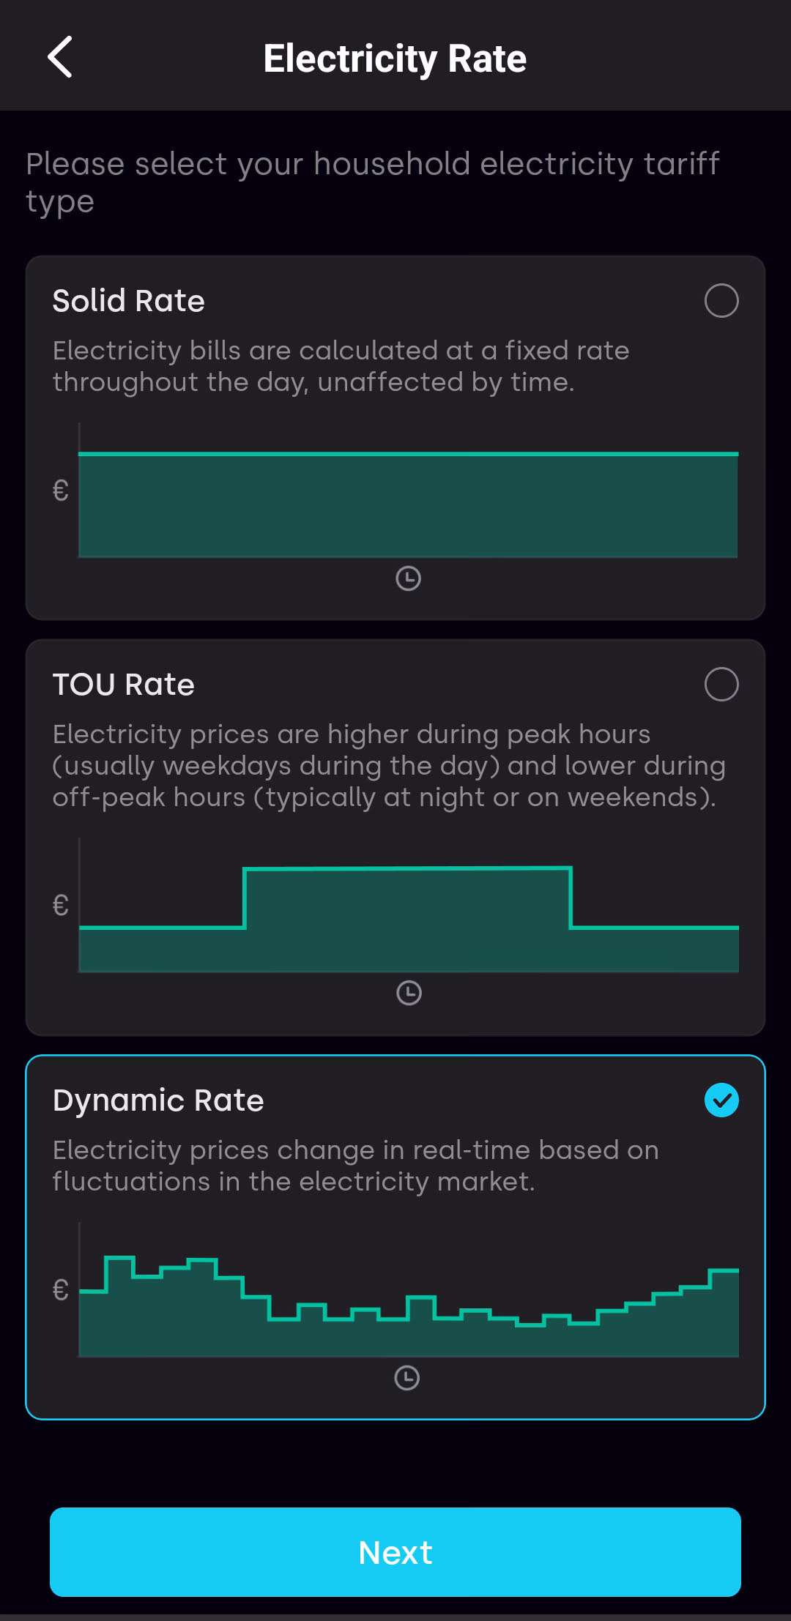Click the TOU Rate peak hours description

point(388,766)
